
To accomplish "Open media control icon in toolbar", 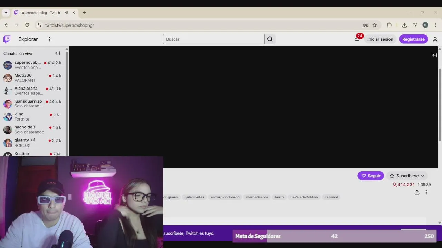I will click(415, 25).
